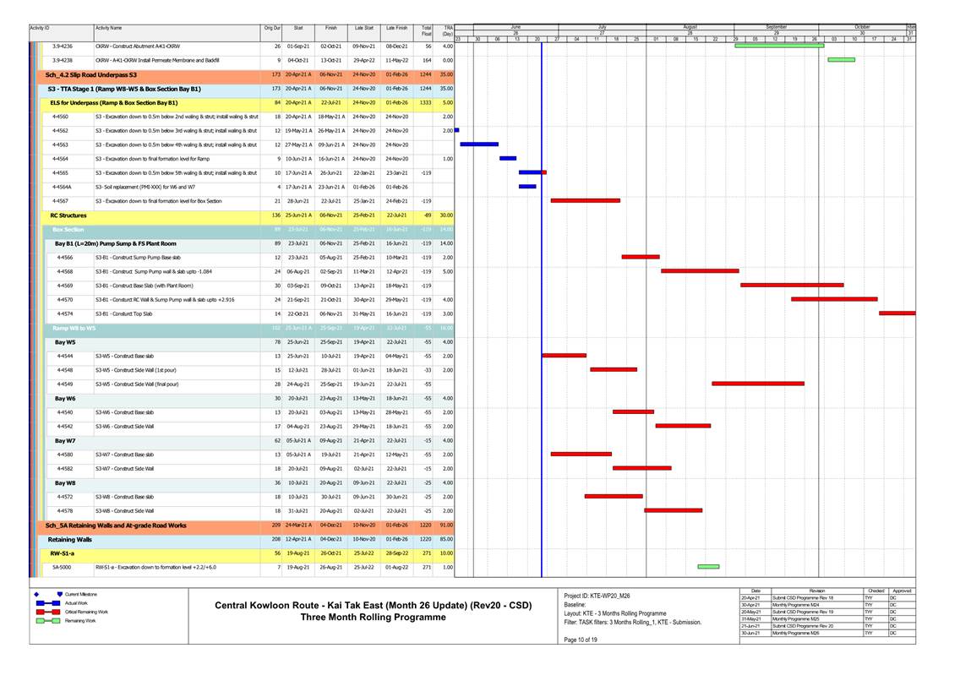Collapse the Retaining Walls group row
This screenshot has width=971, height=686.
click(x=69, y=539)
